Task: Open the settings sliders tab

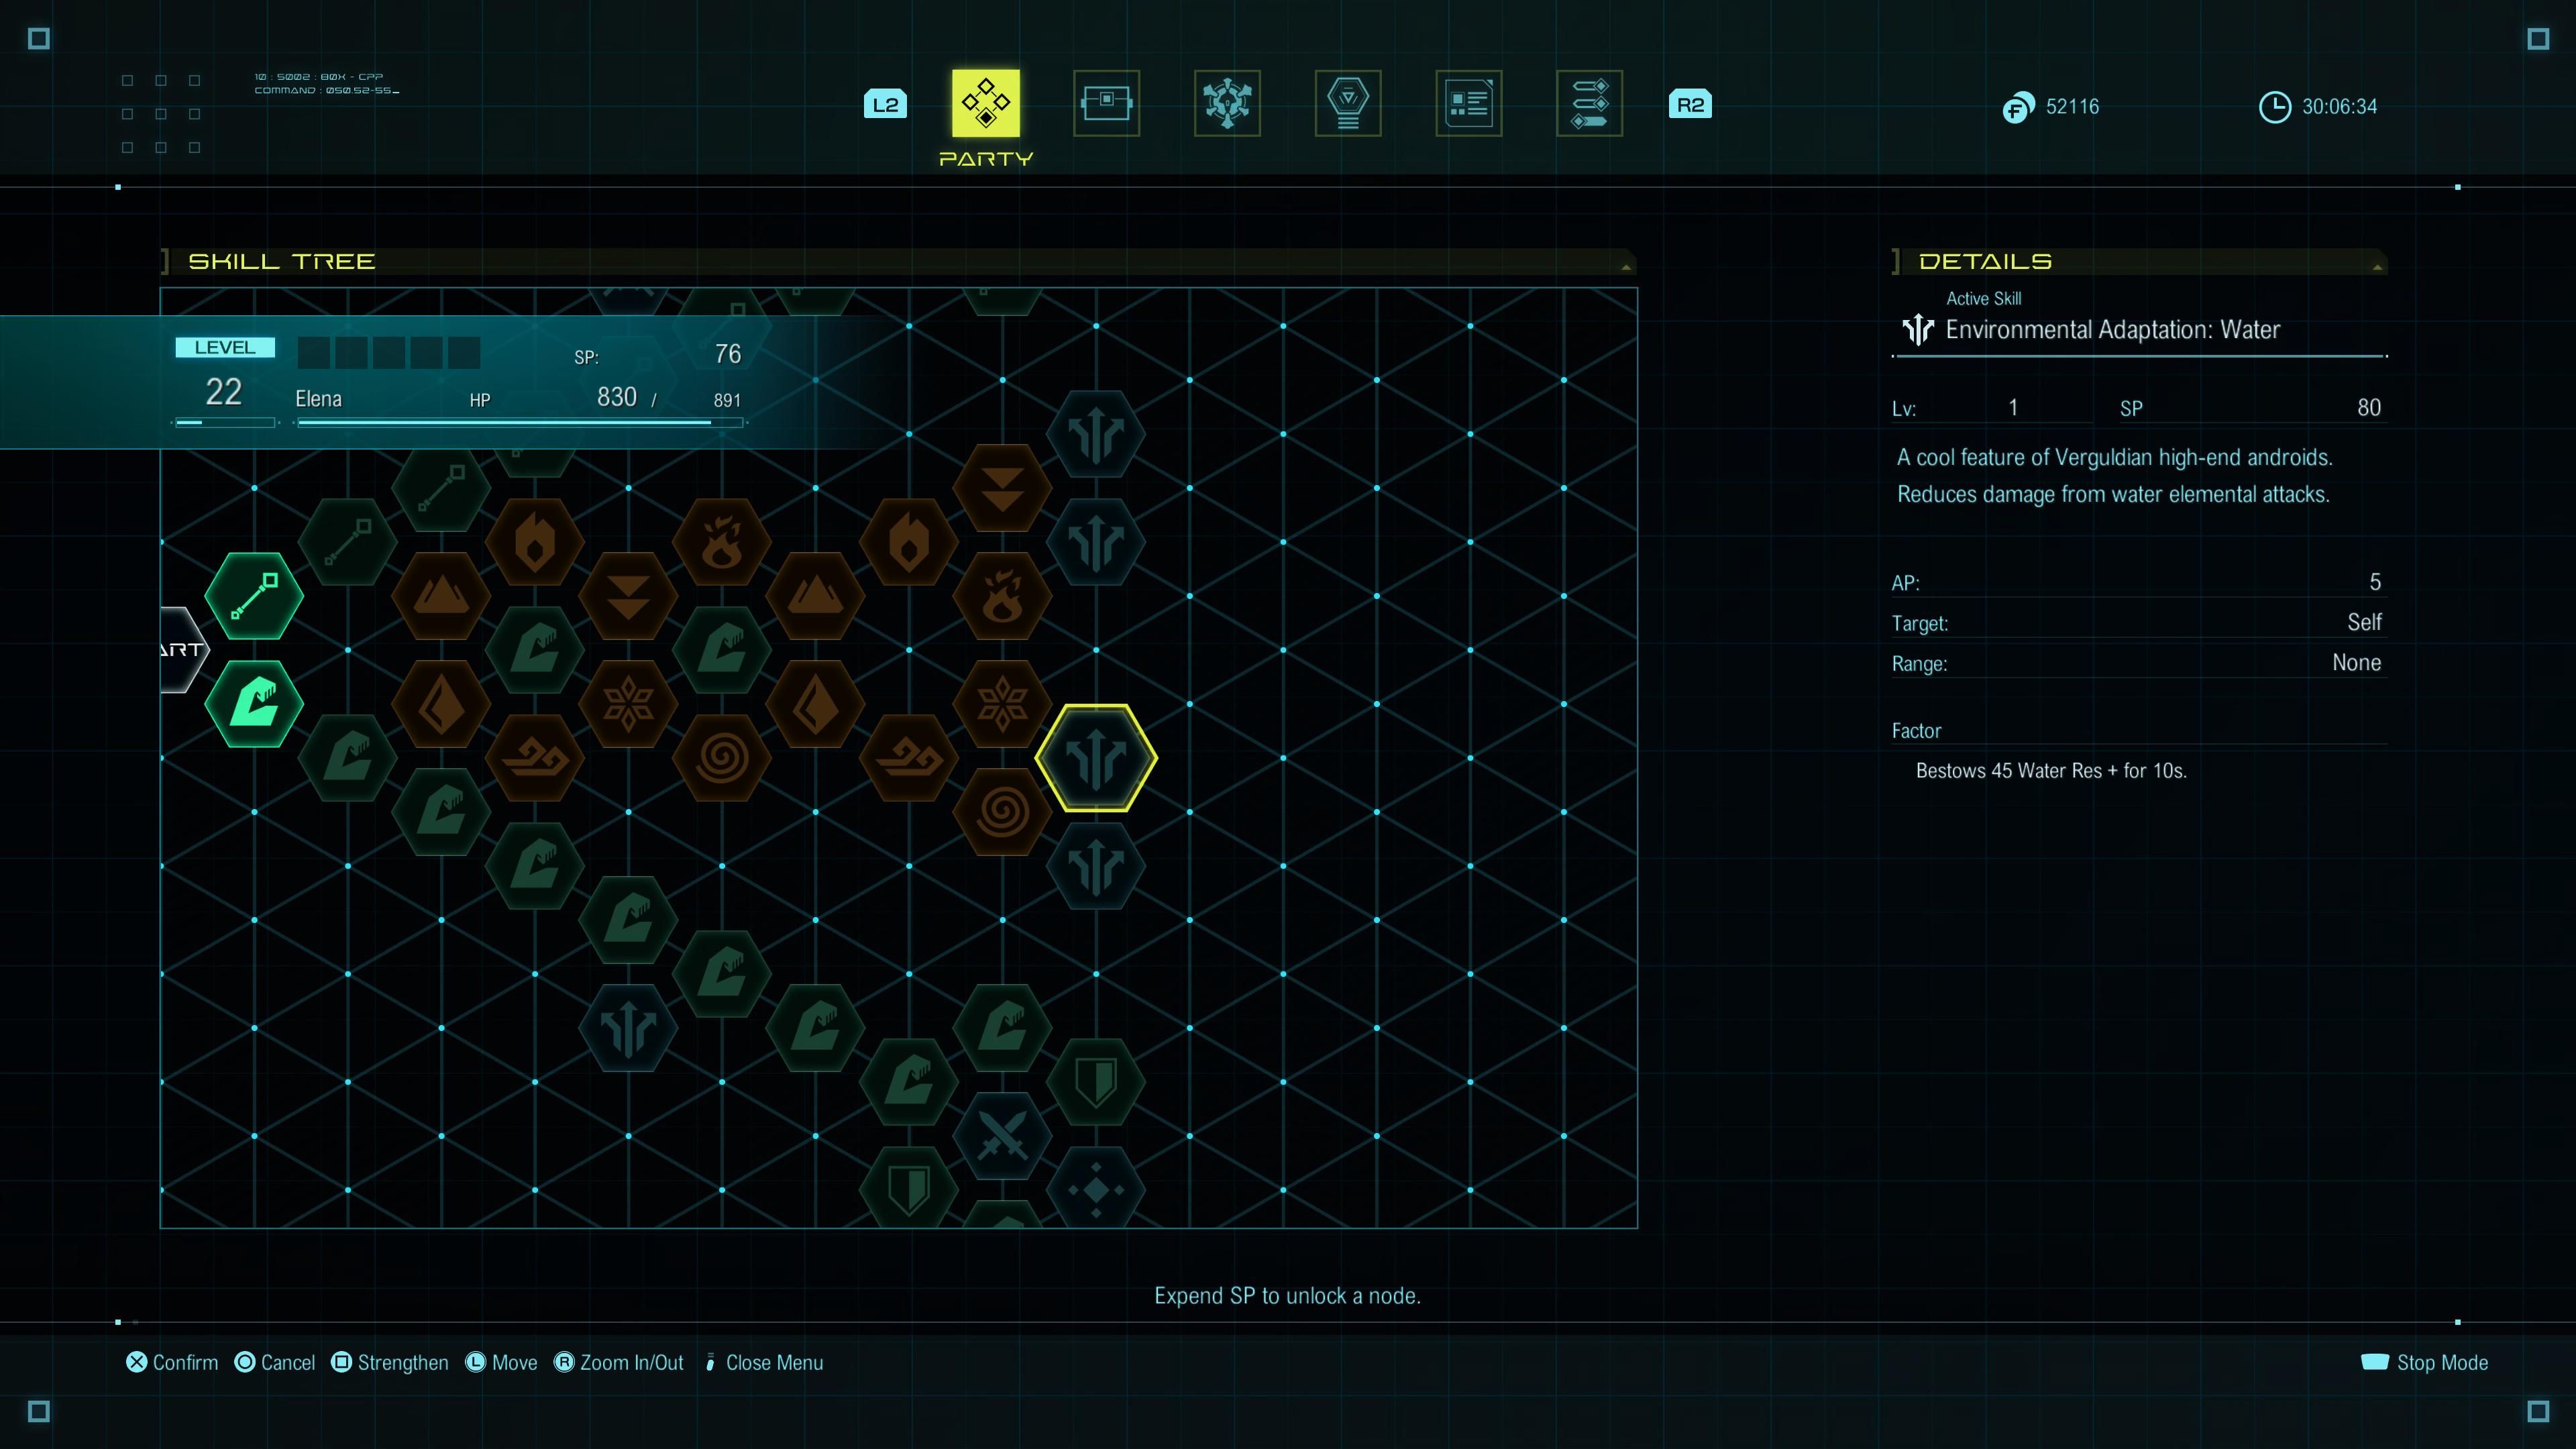Action: click(1590, 103)
